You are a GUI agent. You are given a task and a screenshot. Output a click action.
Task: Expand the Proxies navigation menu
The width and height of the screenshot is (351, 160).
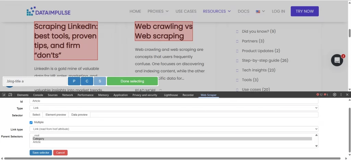click(x=158, y=11)
